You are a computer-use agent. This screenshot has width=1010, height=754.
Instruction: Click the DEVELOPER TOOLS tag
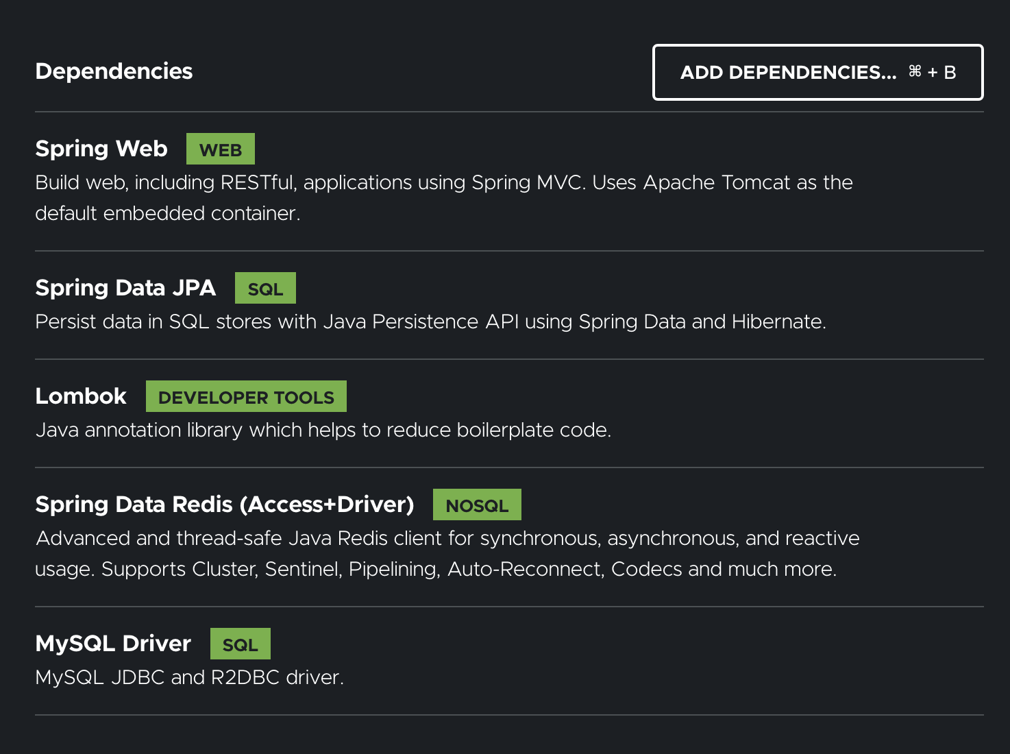[246, 397]
